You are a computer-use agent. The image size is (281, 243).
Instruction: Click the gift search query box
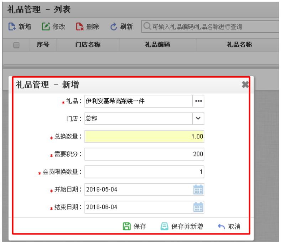coord(210,27)
